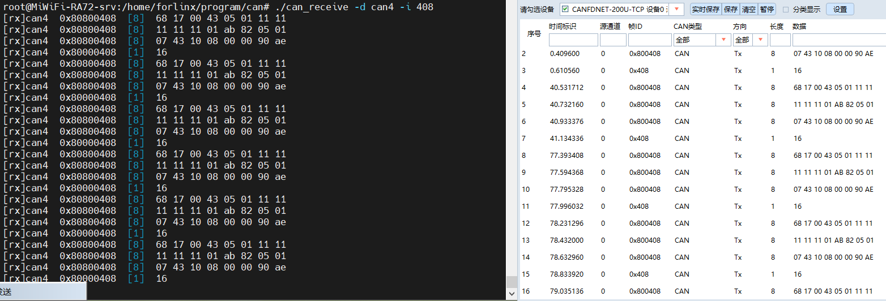Open the device selection dropdown arrow

[676, 9]
